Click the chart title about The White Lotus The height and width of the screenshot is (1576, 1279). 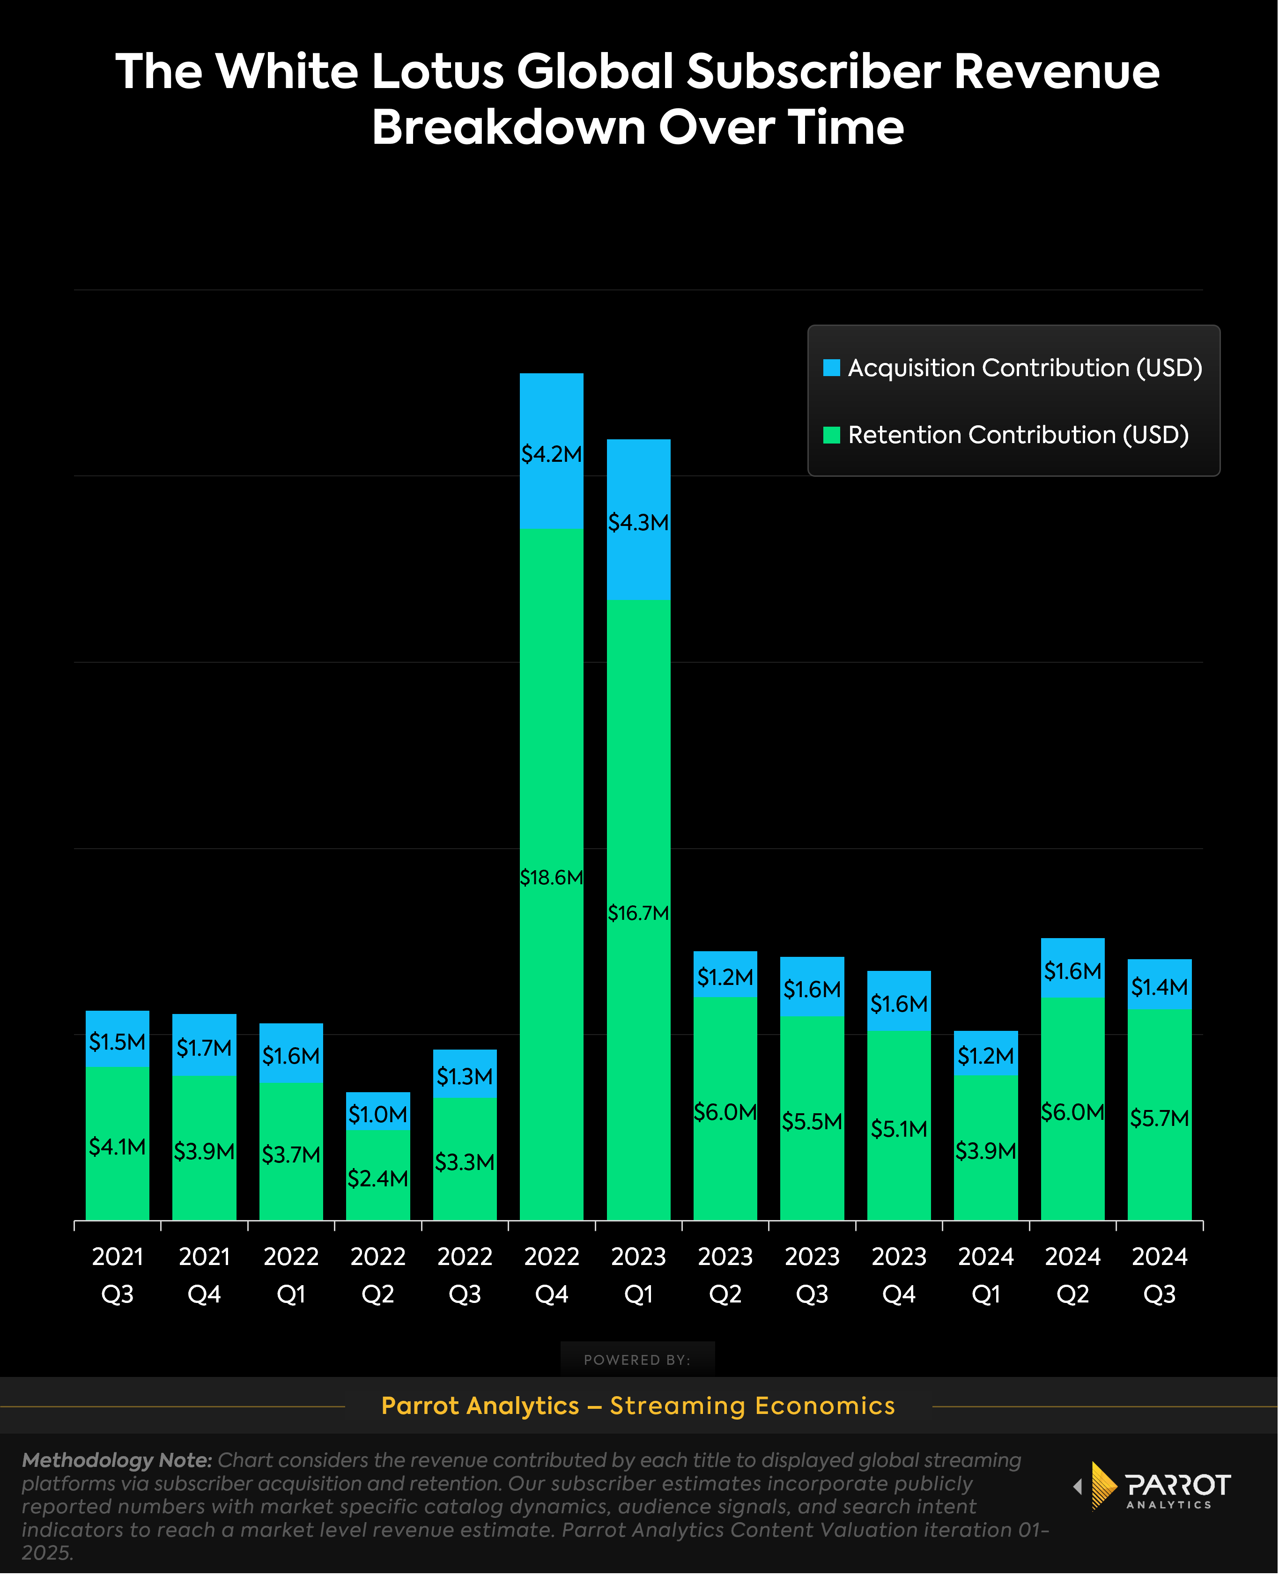pyautogui.click(x=638, y=99)
